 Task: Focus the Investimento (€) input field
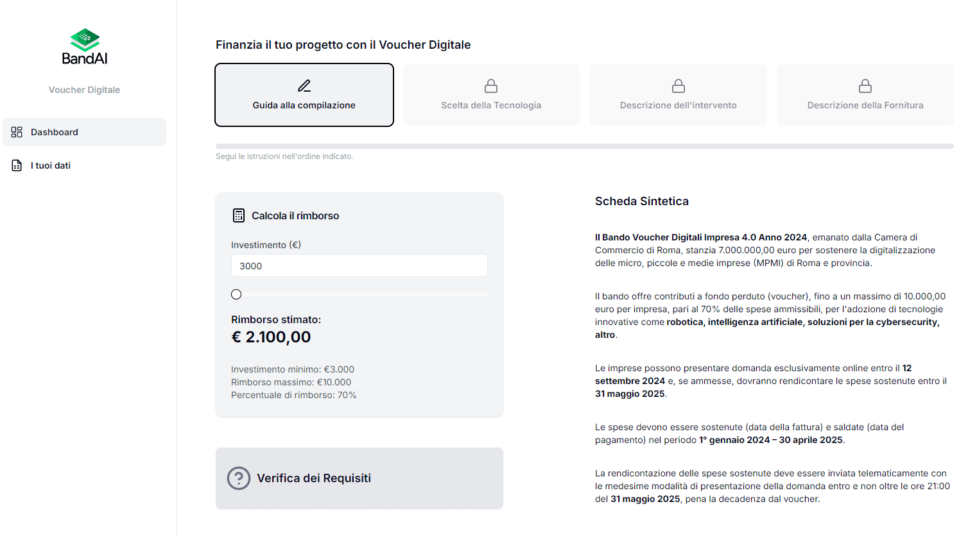coord(359,266)
